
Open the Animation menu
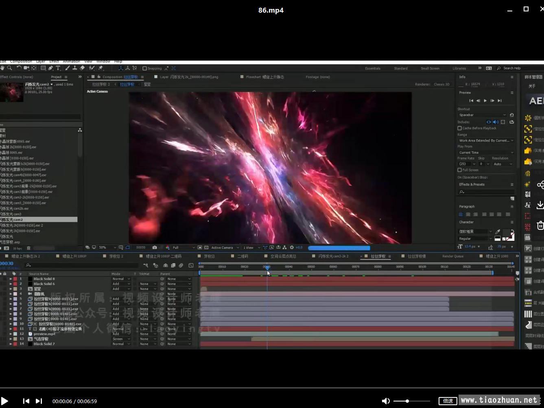tap(71, 61)
